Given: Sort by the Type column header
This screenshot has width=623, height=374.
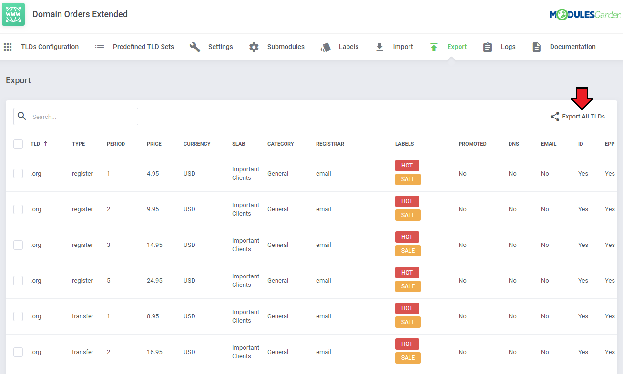Looking at the screenshot, I should [78, 144].
